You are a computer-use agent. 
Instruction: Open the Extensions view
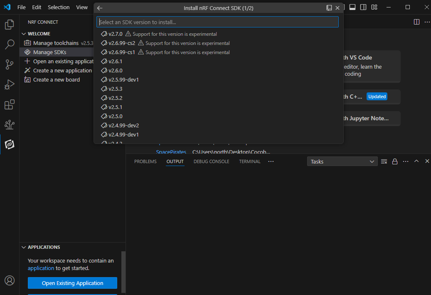point(10,104)
